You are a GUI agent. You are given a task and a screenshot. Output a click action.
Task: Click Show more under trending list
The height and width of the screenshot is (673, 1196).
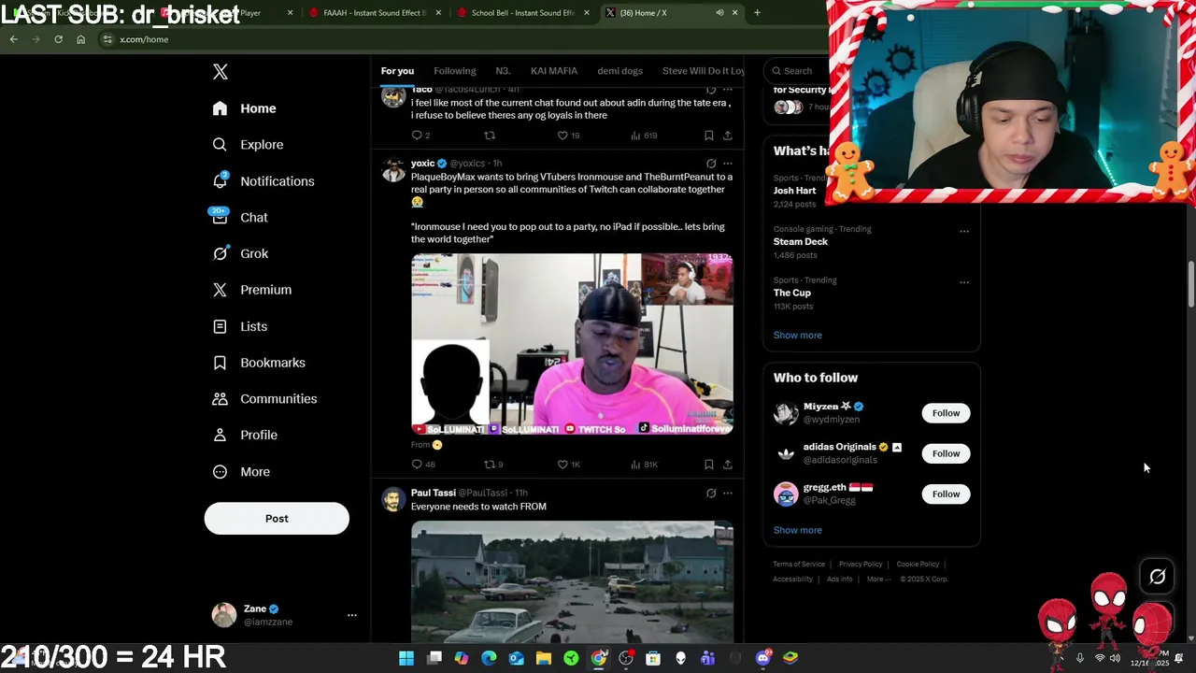(x=798, y=335)
